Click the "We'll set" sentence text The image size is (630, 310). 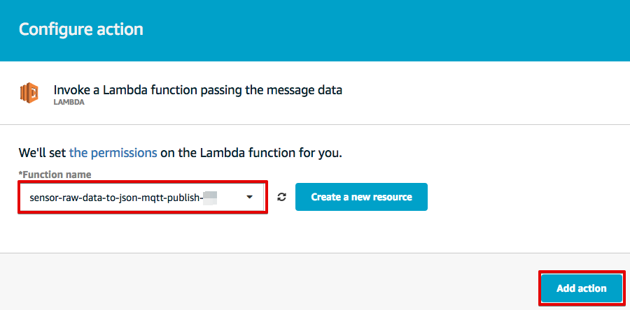[x=181, y=153]
